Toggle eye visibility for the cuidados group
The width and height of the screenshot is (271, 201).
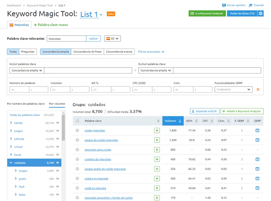[58, 163]
